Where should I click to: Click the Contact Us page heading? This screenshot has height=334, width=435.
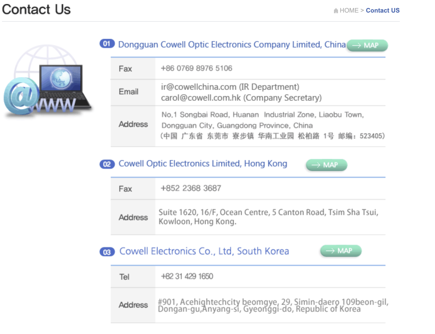[x=36, y=9]
